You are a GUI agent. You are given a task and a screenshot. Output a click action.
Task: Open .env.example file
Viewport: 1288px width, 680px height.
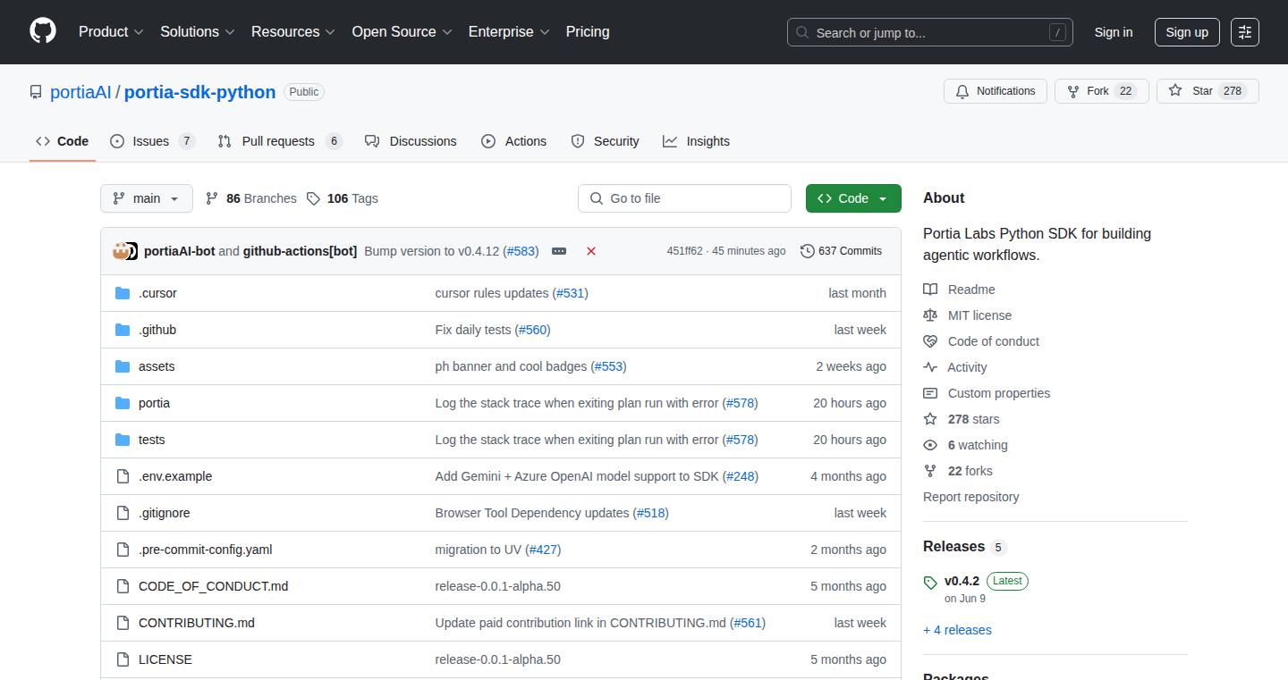175,476
